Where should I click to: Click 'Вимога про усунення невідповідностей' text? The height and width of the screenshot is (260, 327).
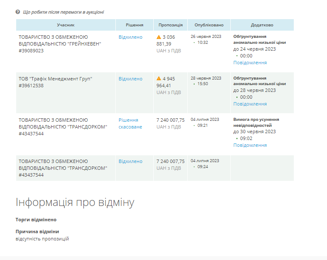click(256, 123)
